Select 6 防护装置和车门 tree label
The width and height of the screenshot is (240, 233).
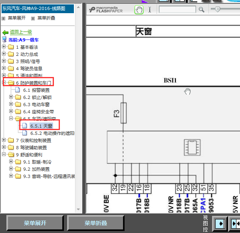click(34, 83)
